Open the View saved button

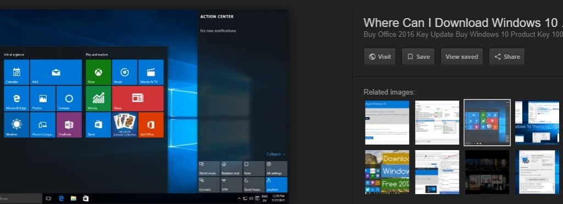point(462,57)
